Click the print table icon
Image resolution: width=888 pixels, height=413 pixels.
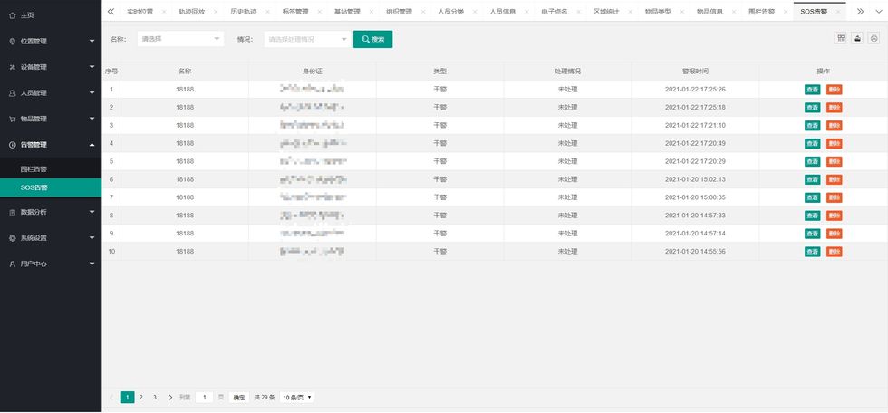tap(874, 39)
